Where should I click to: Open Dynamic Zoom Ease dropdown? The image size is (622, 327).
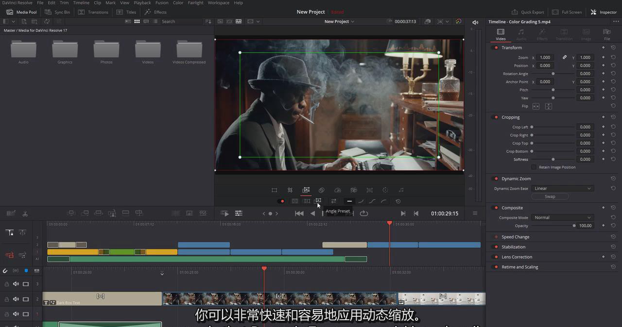click(x=562, y=189)
